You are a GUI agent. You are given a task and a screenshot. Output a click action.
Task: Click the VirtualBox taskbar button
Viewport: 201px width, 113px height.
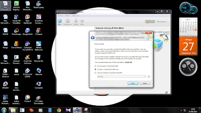pyautogui.click(x=77, y=110)
